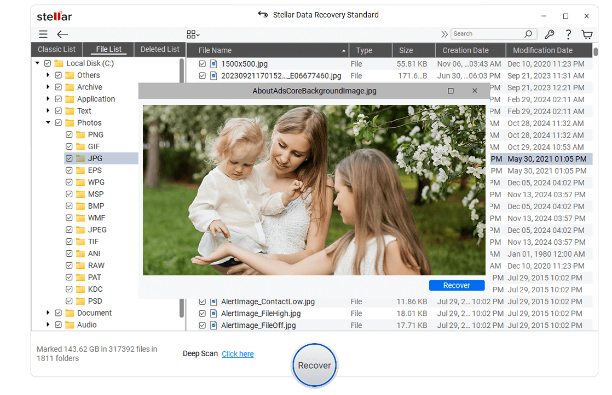Click Recover in the preview window
The height and width of the screenshot is (395, 612).
[457, 285]
